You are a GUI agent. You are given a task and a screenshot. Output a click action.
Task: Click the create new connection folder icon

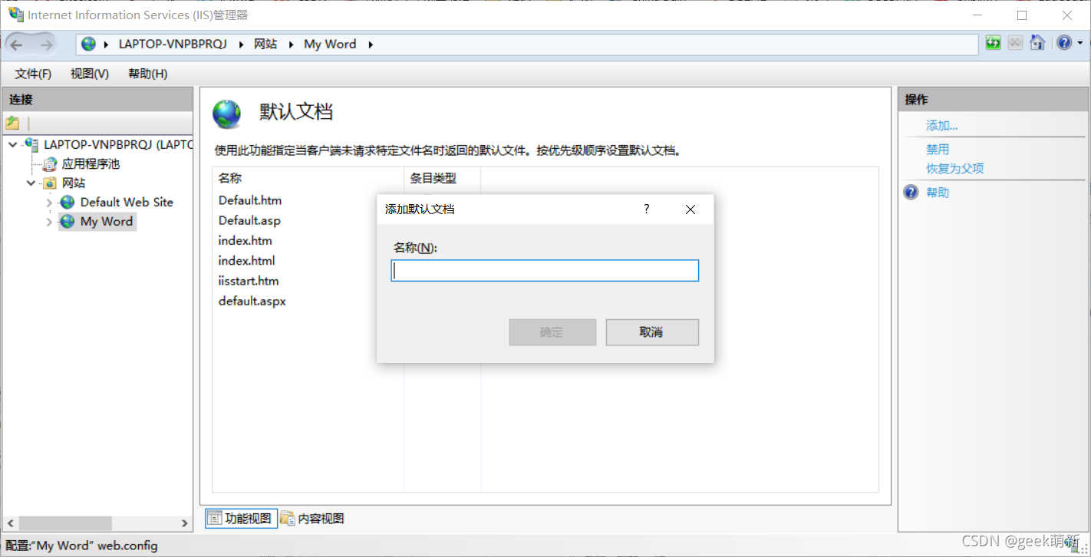point(12,122)
